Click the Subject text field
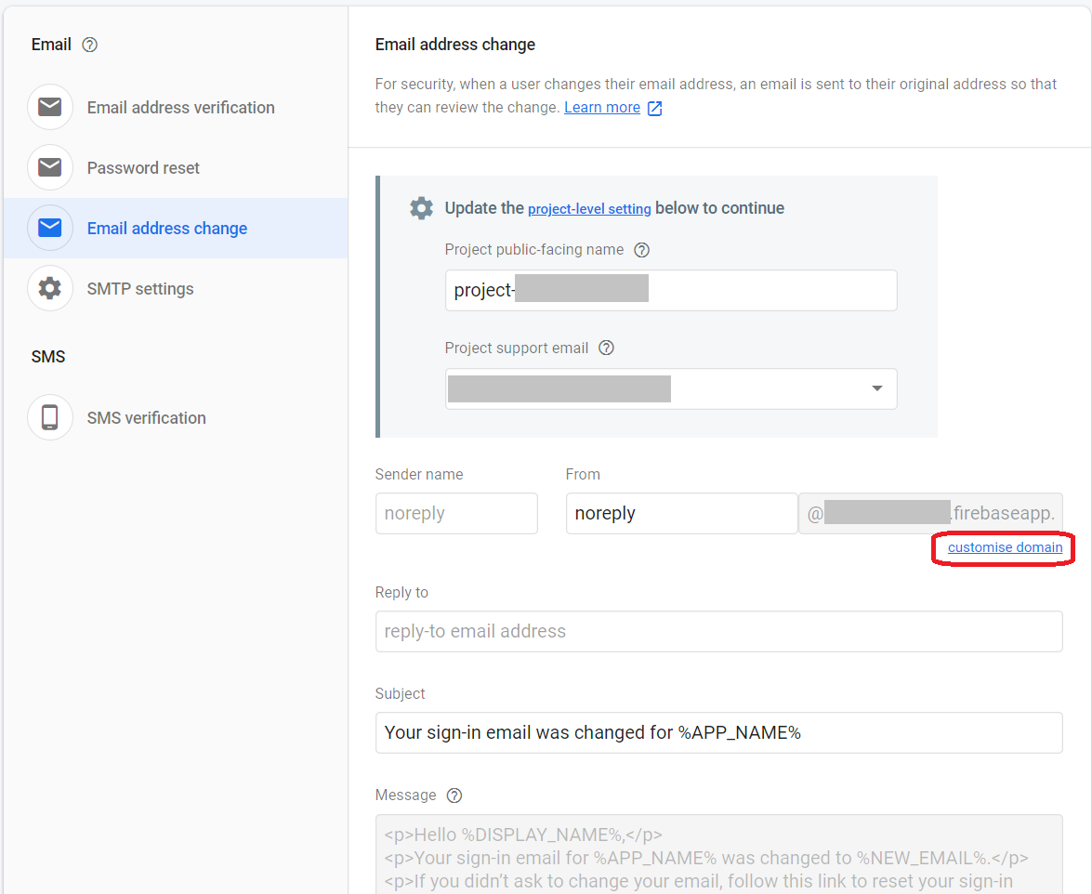Viewport: 1092px width, 894px height. tap(718, 732)
